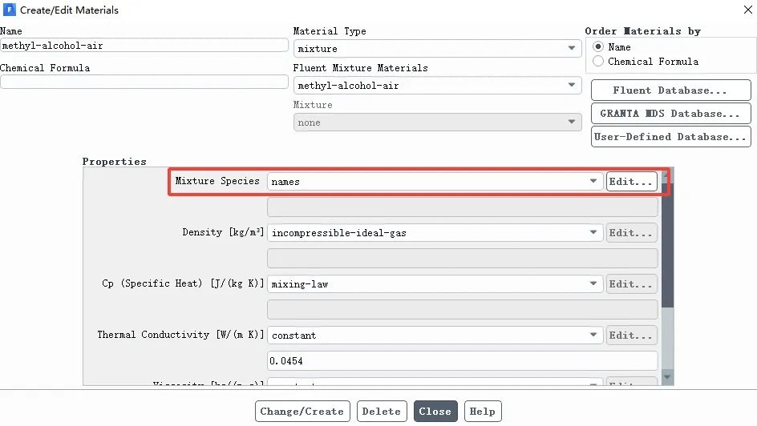Open the Cp Specific Heat dropdown
The width and height of the screenshot is (757, 426).
click(x=435, y=284)
